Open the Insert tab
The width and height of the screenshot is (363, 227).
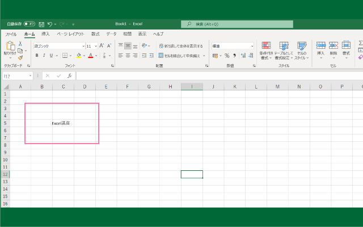(45, 34)
